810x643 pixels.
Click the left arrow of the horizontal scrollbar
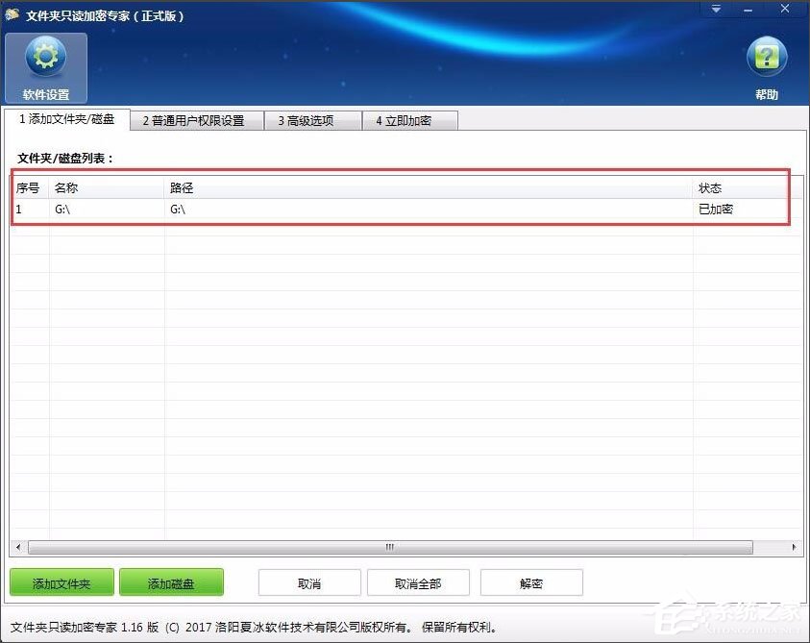pos(17,546)
